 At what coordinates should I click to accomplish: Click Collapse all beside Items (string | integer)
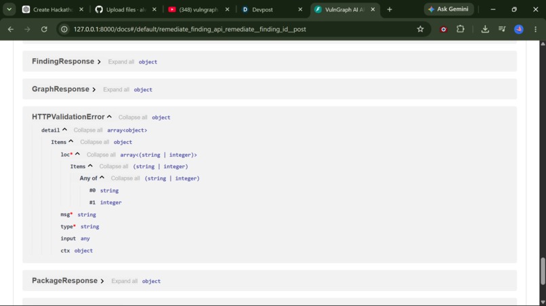tap(114, 167)
